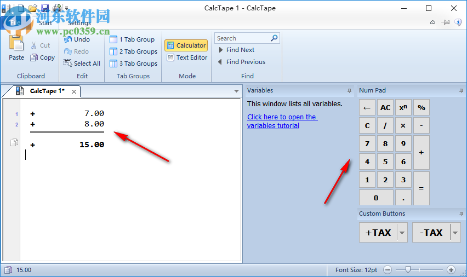This screenshot has height=277, width=467.
Task: Click the power xⁿ key
Action: [403, 107]
